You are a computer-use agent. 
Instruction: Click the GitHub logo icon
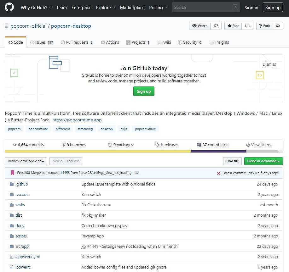pyautogui.click(x=9, y=7)
